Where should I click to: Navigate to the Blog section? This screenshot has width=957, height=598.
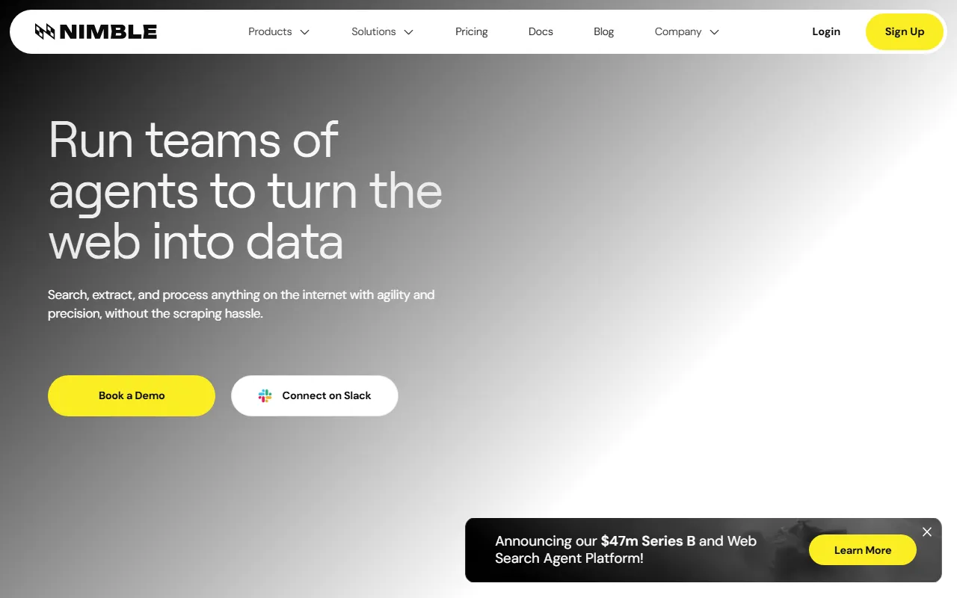coord(603,31)
